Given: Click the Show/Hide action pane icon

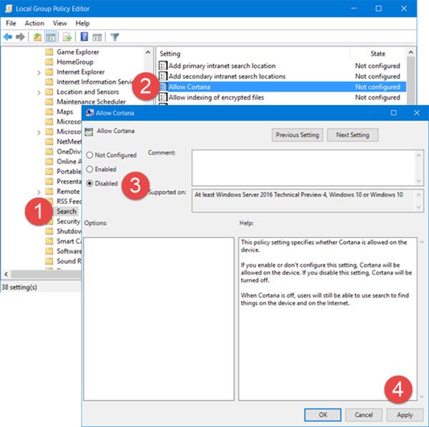Looking at the screenshot, I should pos(98,37).
